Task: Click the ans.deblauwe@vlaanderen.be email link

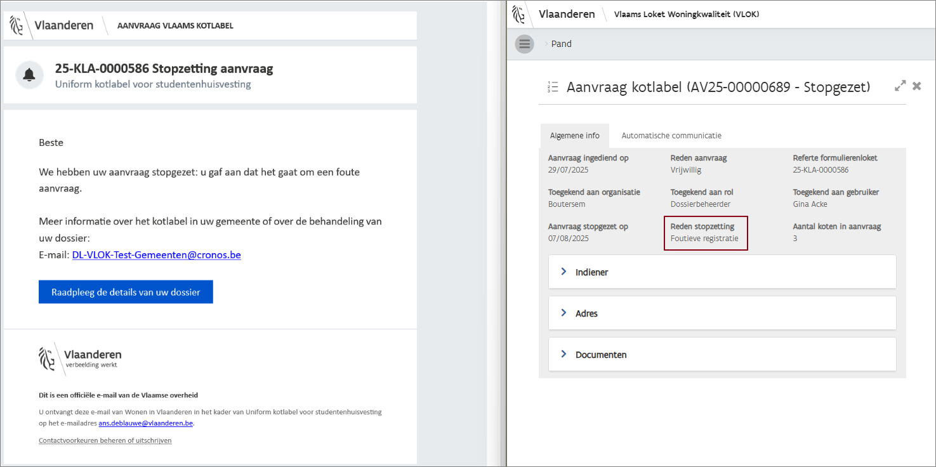Action: pyautogui.click(x=145, y=423)
